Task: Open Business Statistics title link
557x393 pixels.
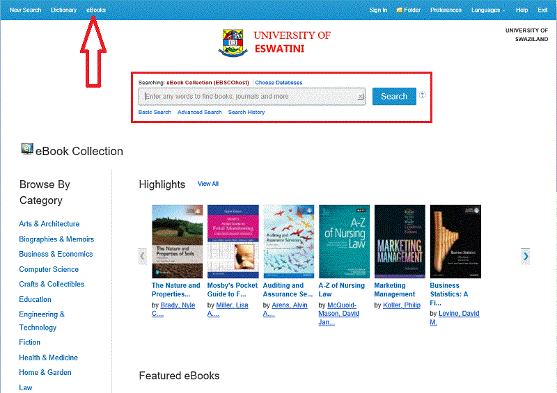Action: [449, 294]
